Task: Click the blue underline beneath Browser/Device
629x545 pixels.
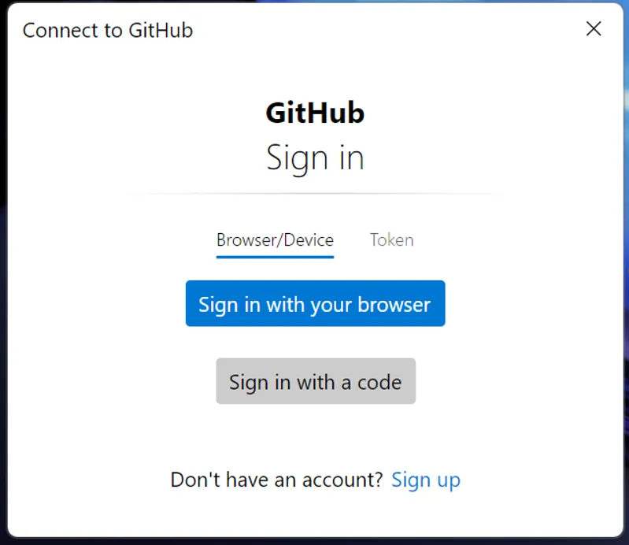Action: 275,256
